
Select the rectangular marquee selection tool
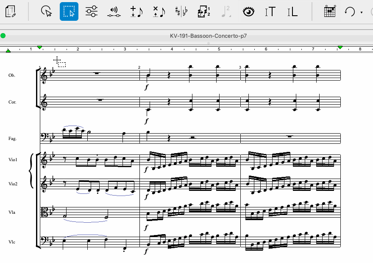tap(69, 11)
